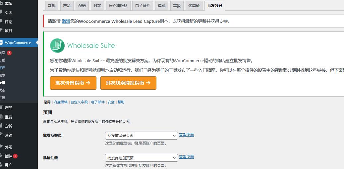This screenshot has width=344, height=169.
Task: Open WooCommerce 报表 submenu item
Action: tap(3, 75)
